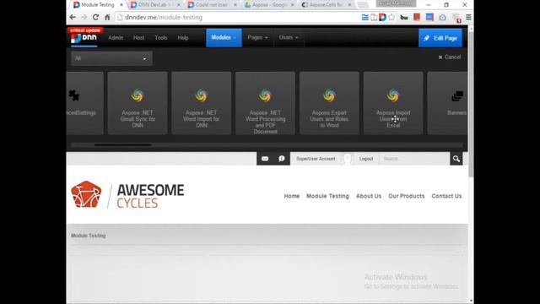The width and height of the screenshot is (540, 304).
Task: Switch to the 'Could not load' browser tab
Action: click(x=212, y=5)
